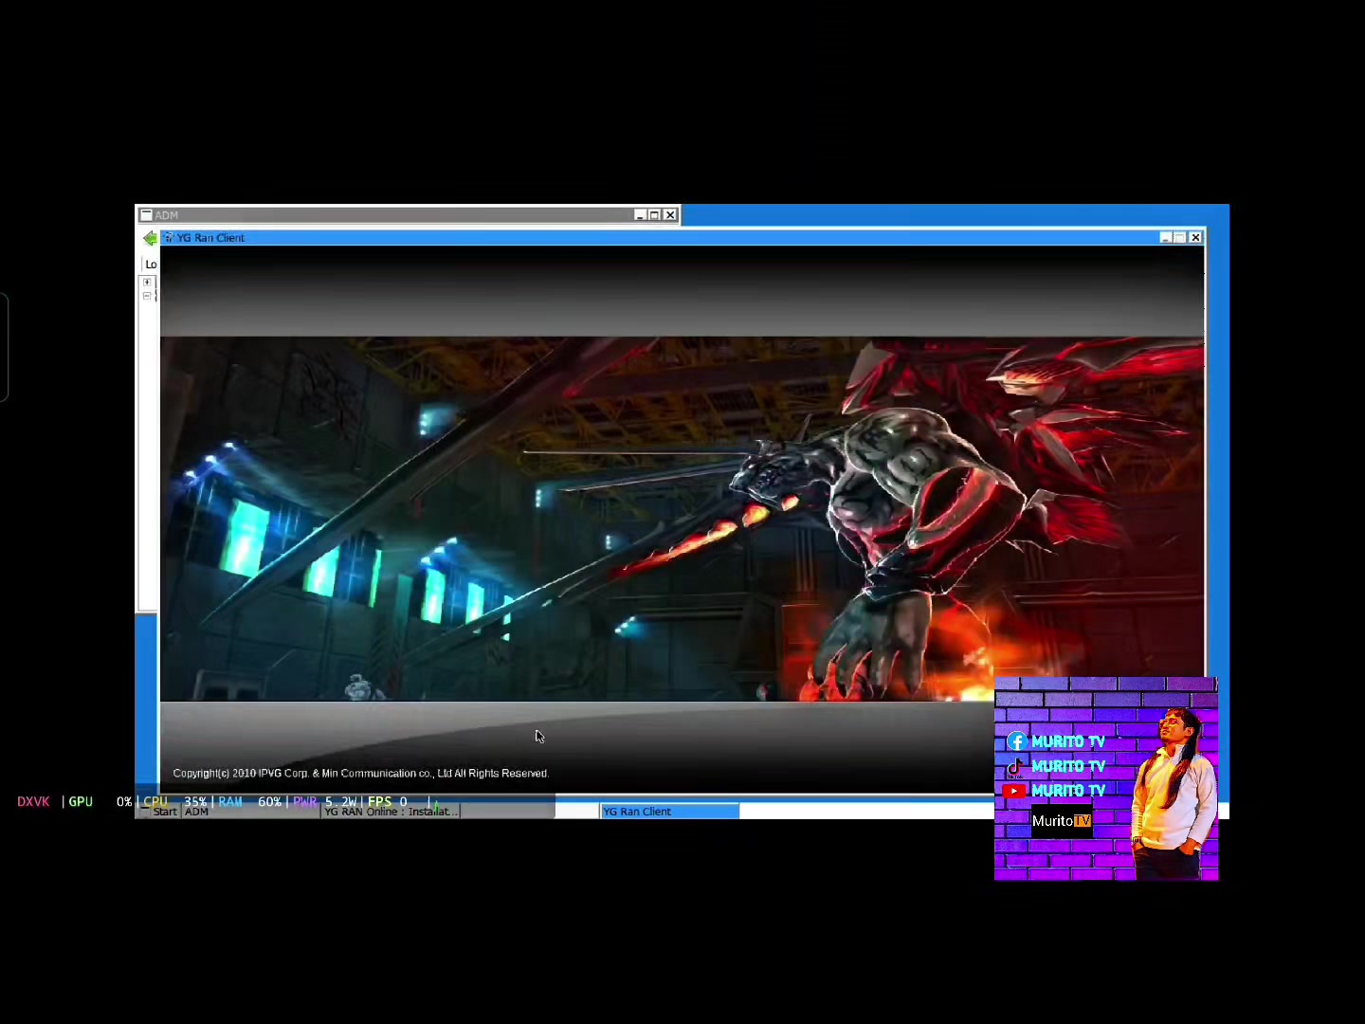Click the 'DXVK' label in the performance overlay
The image size is (1365, 1024).
[x=33, y=802]
